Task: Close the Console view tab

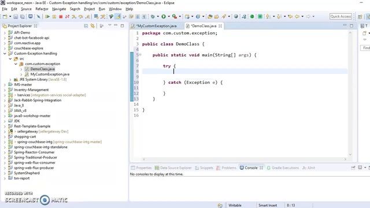Action: pos(261,168)
